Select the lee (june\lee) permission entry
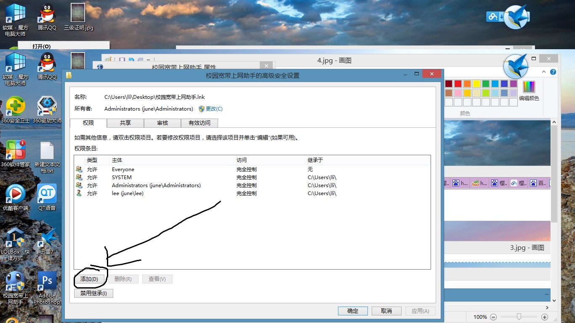575x323 pixels. click(252, 193)
